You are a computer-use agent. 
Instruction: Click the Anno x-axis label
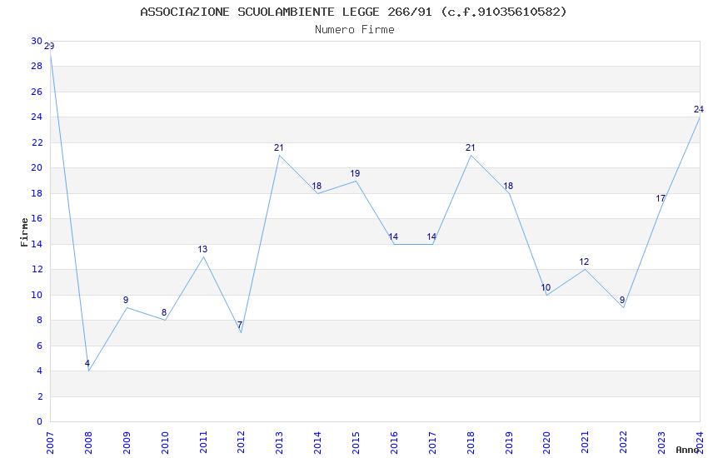pos(687,450)
